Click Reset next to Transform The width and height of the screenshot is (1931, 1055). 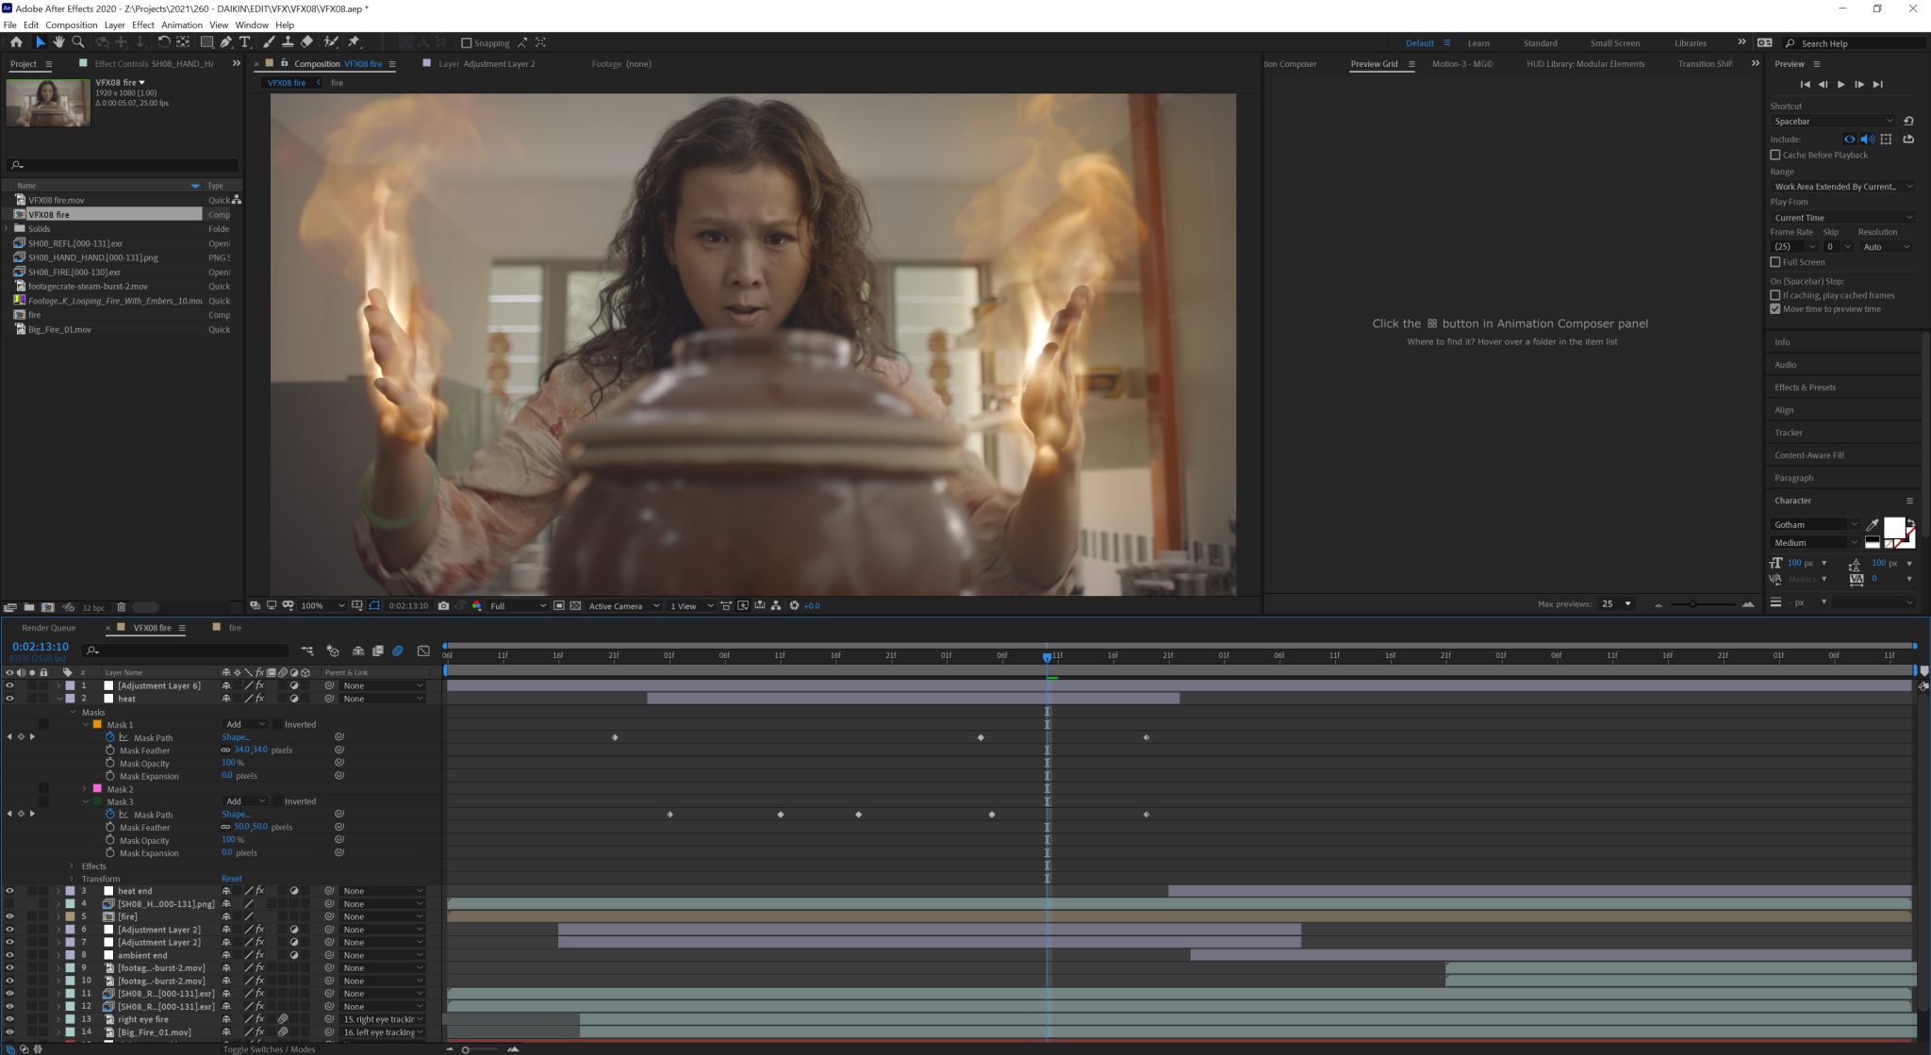tap(232, 879)
